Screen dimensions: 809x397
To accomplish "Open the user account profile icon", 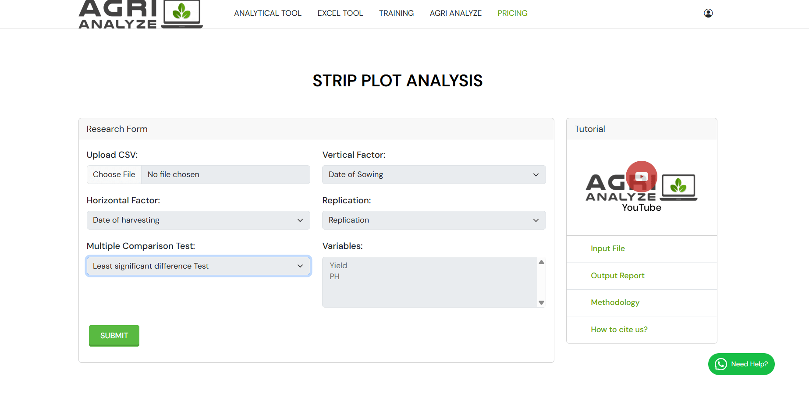I will [708, 13].
